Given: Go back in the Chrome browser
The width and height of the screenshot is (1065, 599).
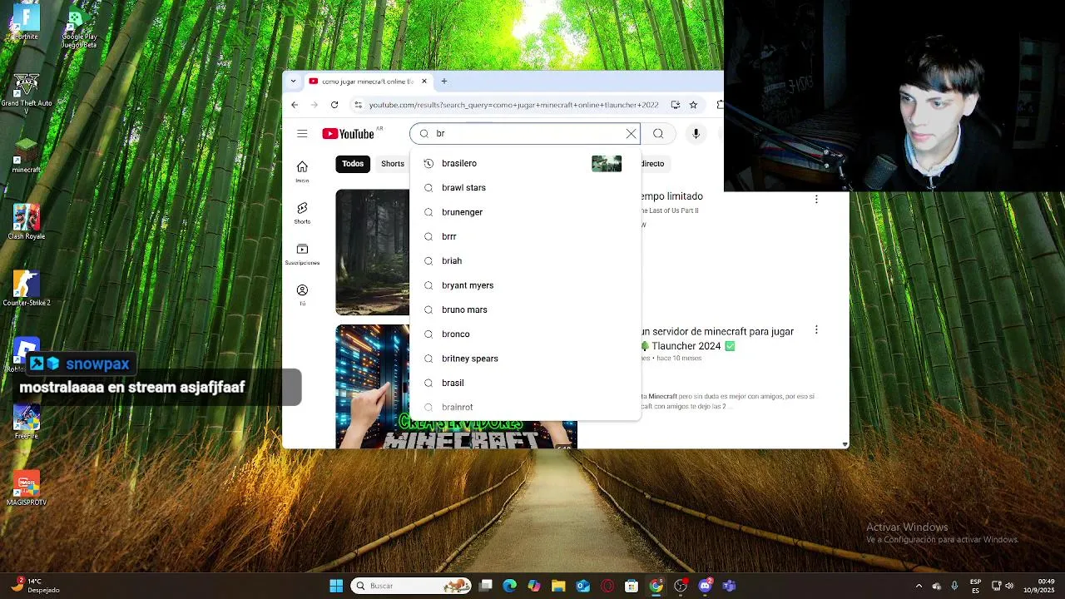Looking at the screenshot, I should [x=295, y=105].
